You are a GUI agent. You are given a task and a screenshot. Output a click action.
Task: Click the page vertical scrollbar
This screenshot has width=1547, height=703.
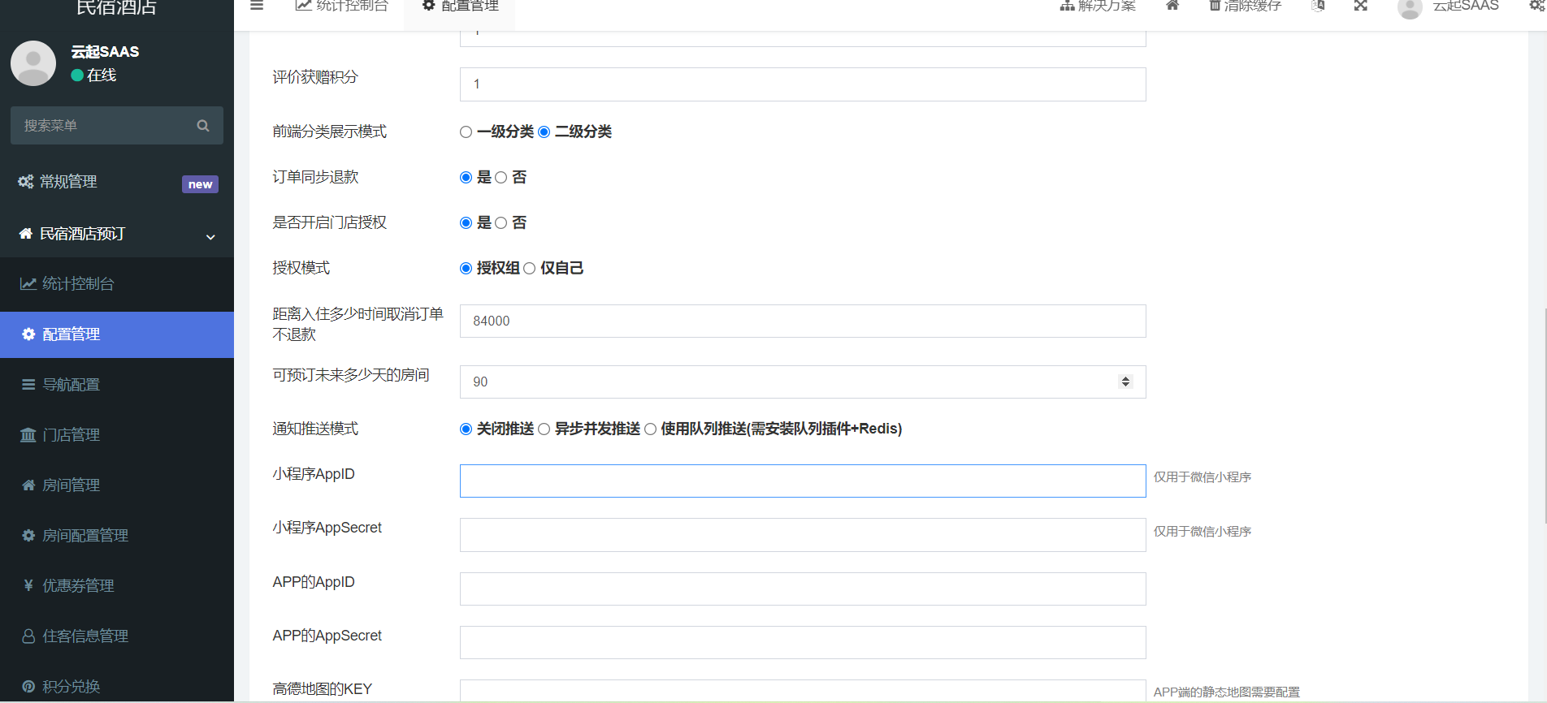[x=1544, y=416]
